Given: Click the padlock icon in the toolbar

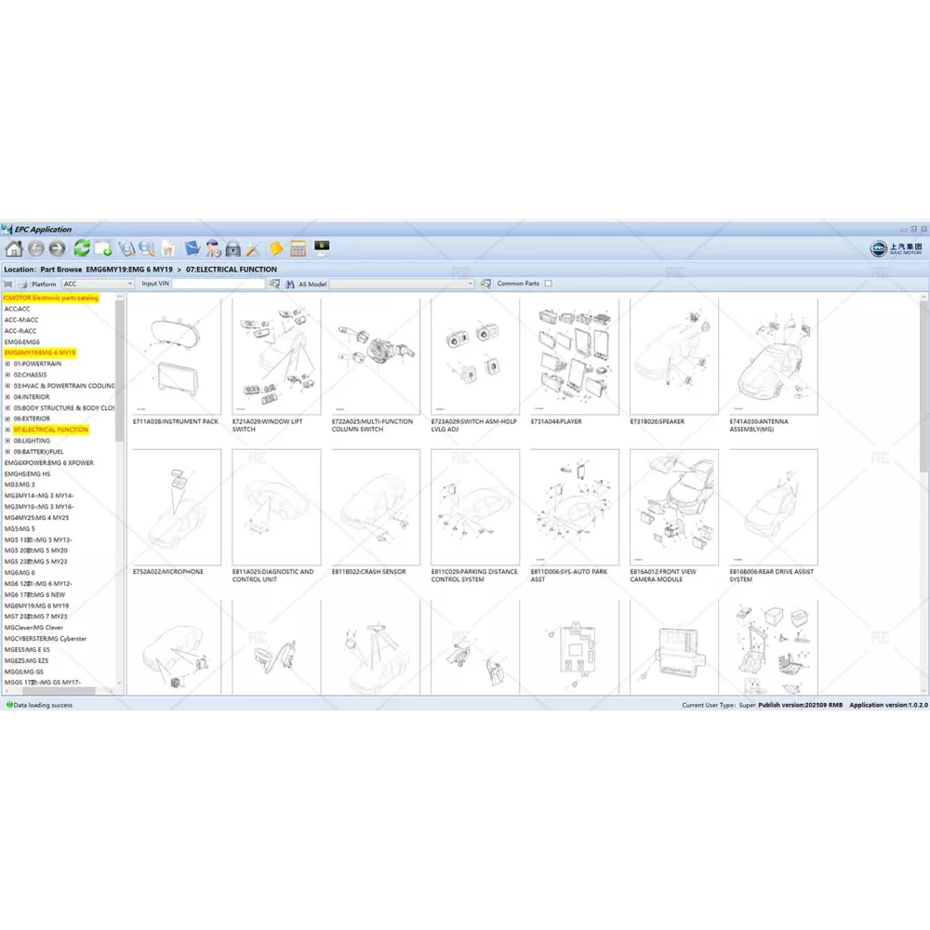Looking at the screenshot, I should tap(232, 248).
